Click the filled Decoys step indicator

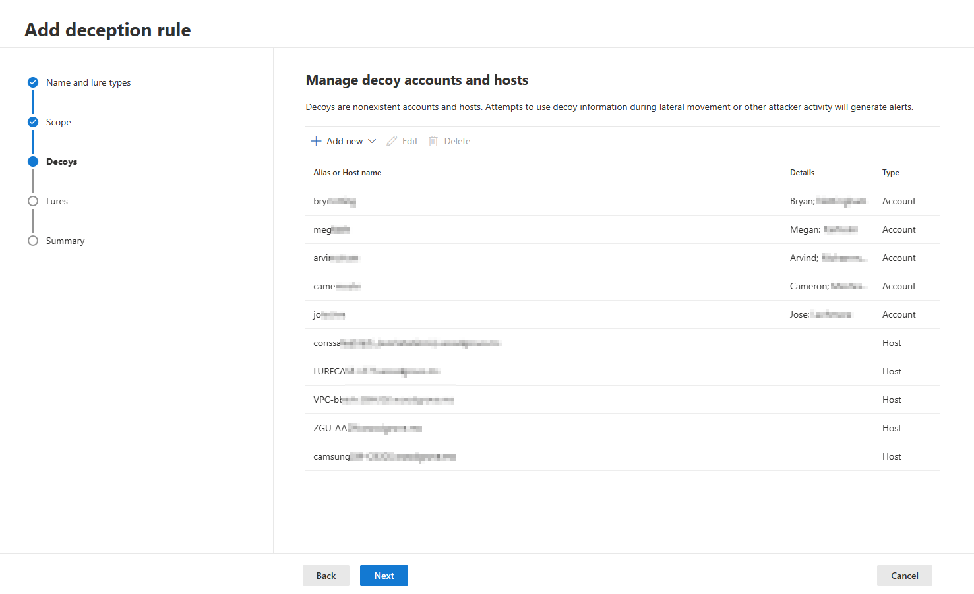coord(33,162)
